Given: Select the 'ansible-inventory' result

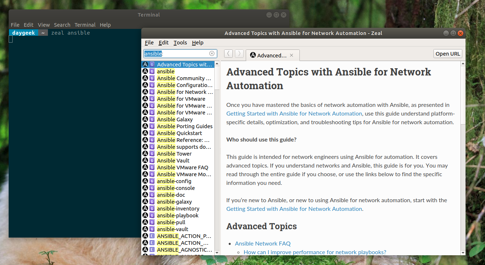Looking at the screenshot, I should [x=178, y=208].
